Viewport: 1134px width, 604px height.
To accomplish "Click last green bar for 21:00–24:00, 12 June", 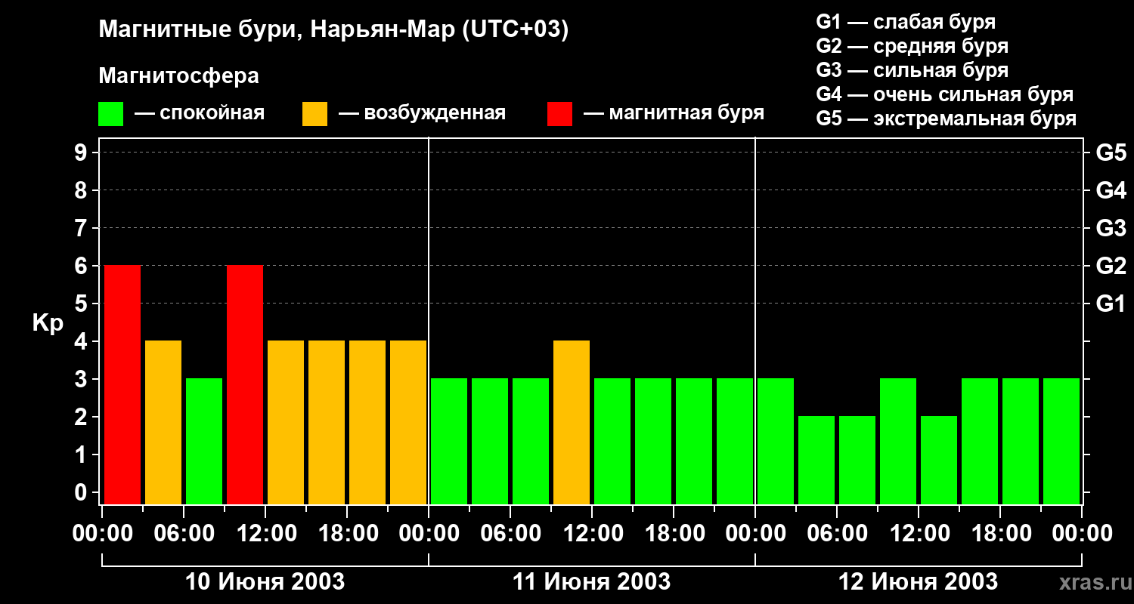I will 1061,441.
